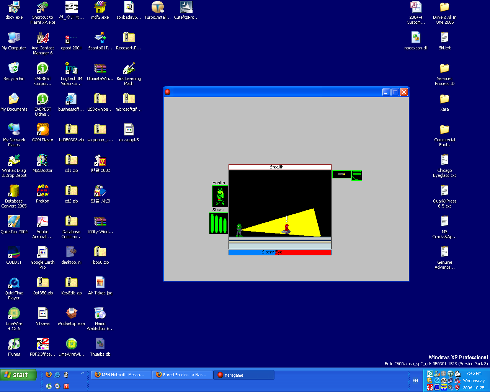Open the Start menu

(18, 375)
